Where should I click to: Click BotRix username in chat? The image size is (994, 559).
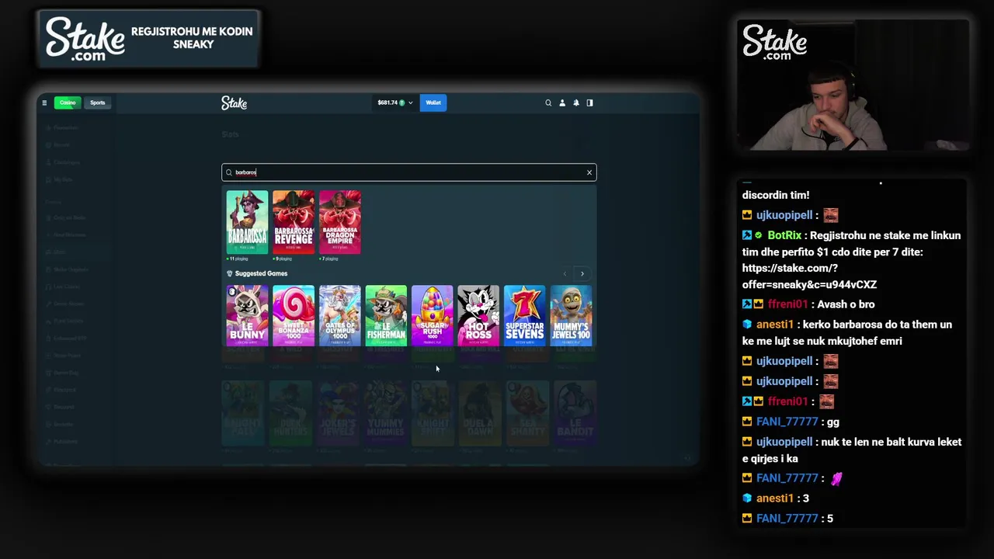tap(784, 235)
